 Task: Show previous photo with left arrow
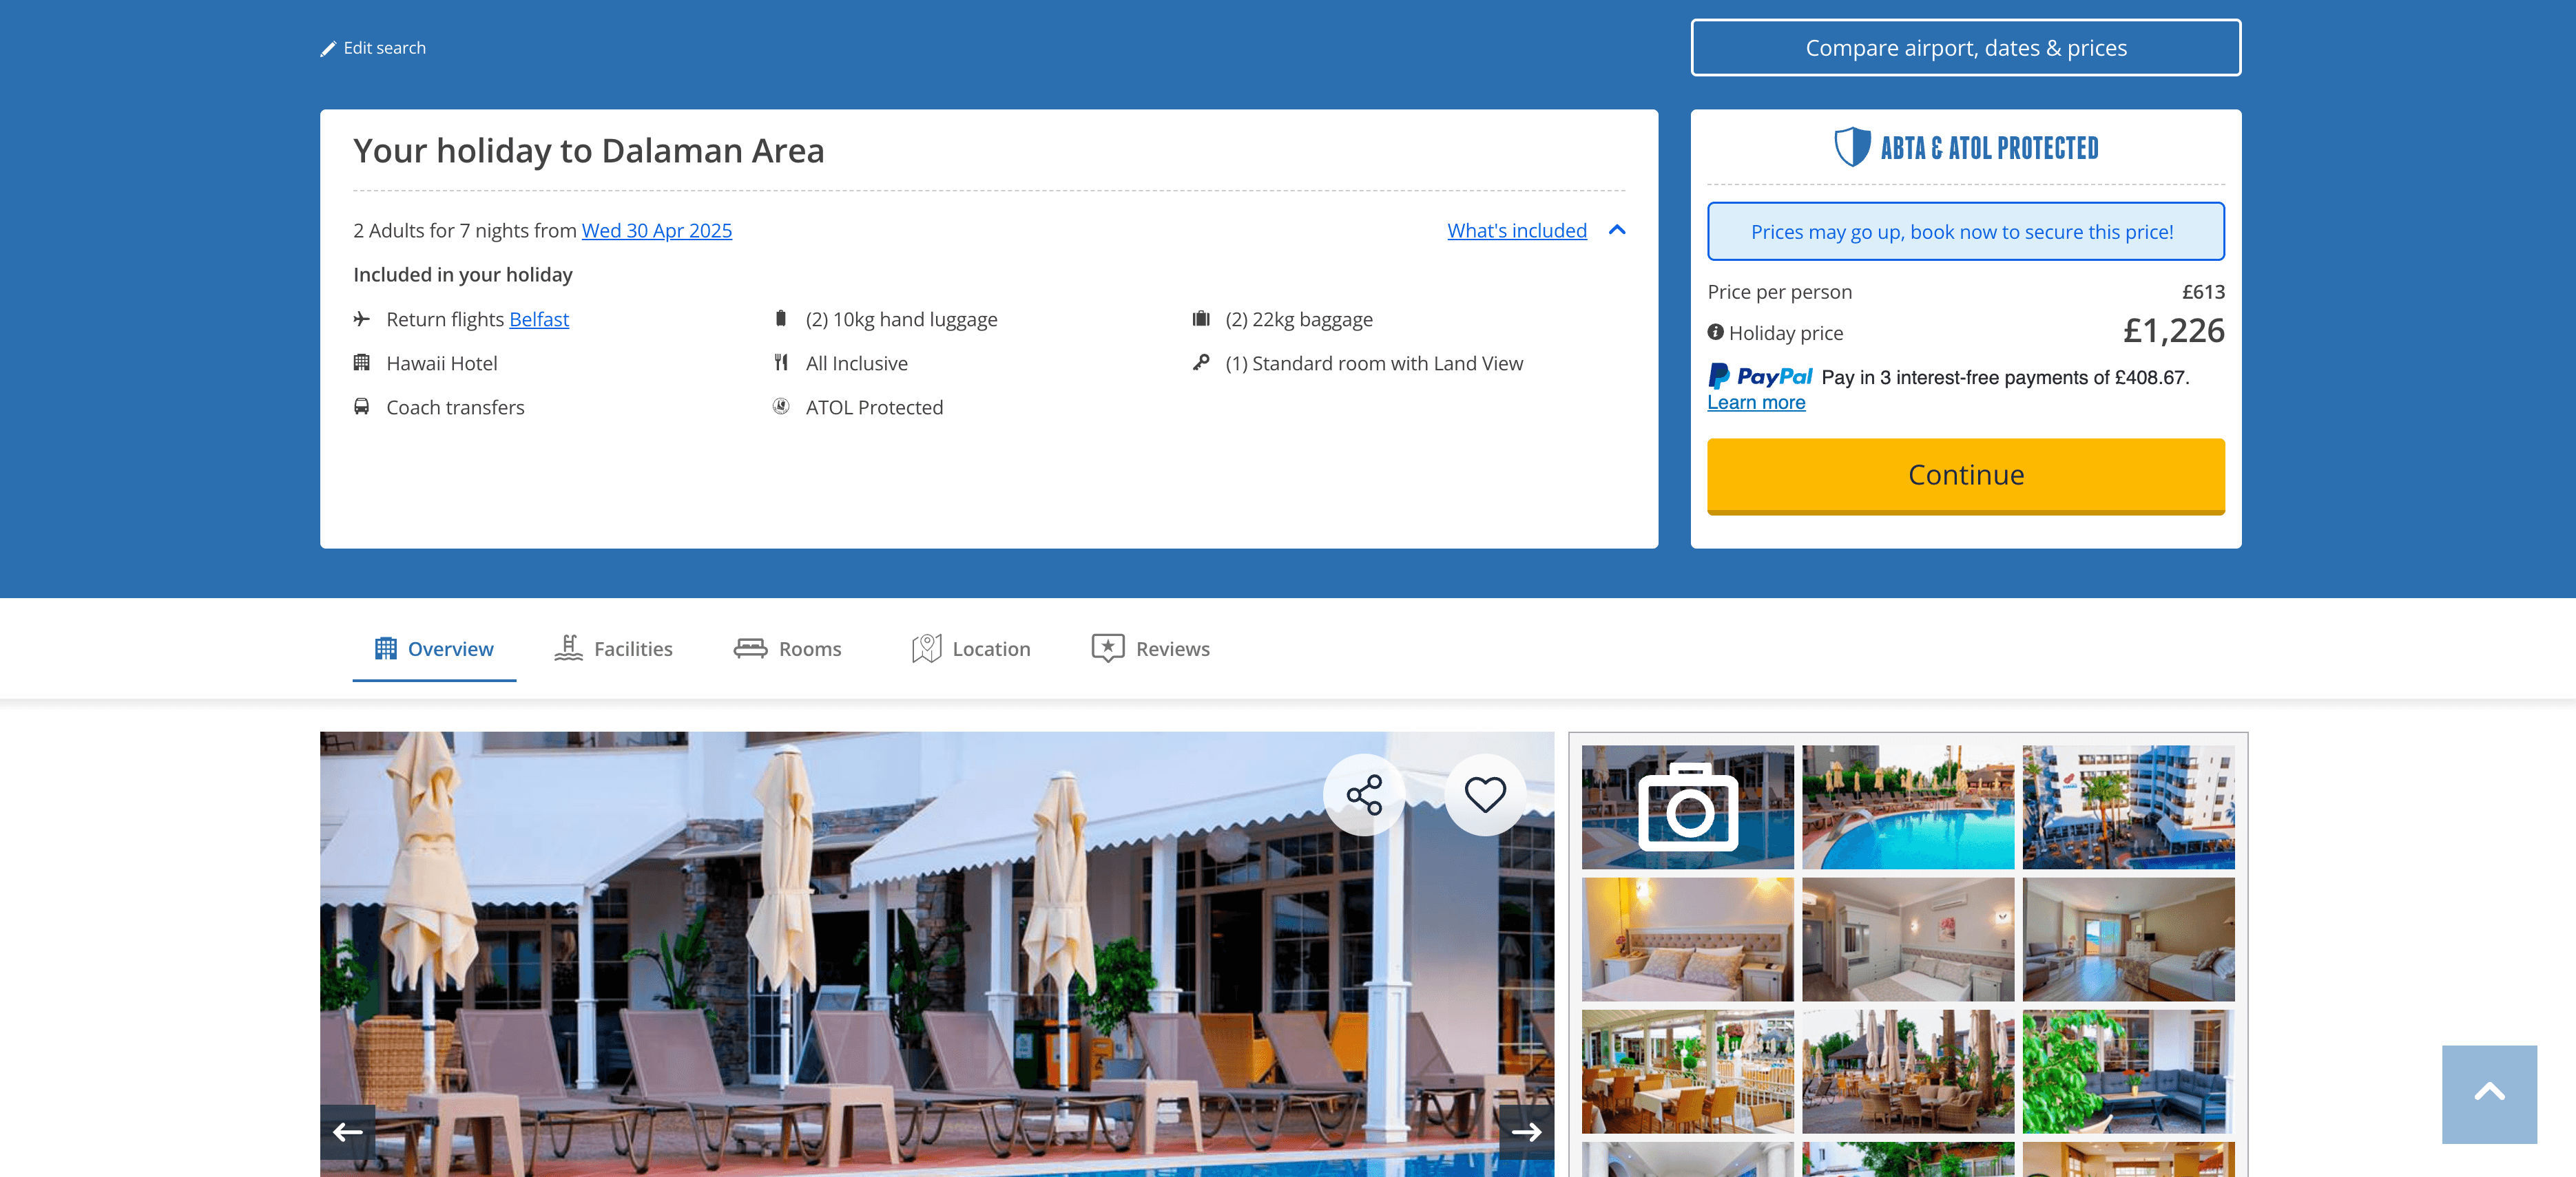click(x=348, y=1132)
